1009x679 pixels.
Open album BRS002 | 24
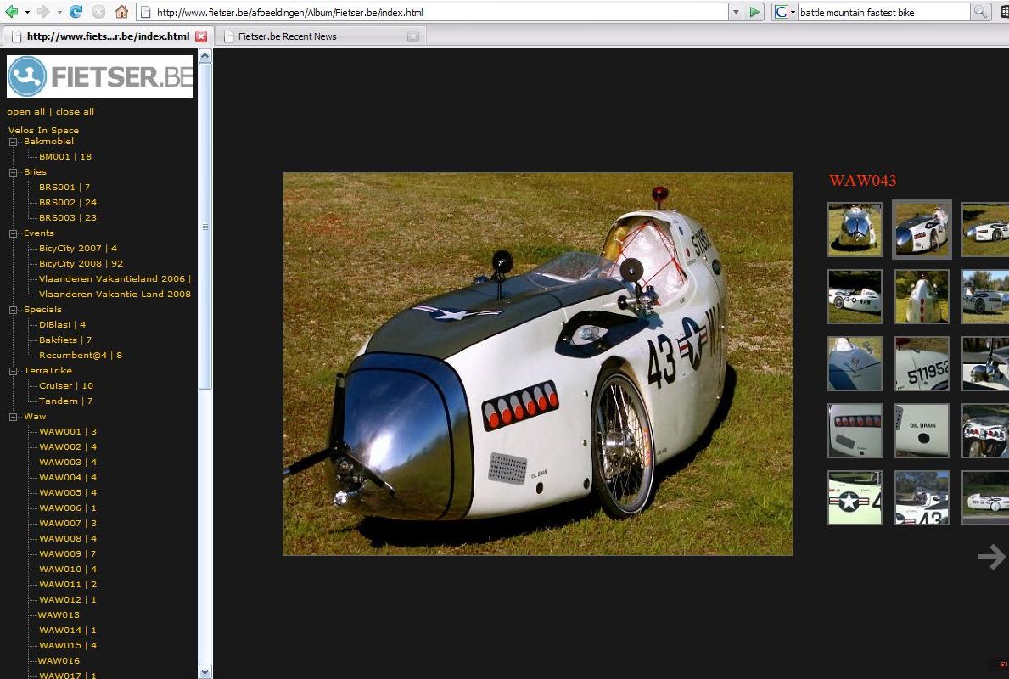coord(68,203)
